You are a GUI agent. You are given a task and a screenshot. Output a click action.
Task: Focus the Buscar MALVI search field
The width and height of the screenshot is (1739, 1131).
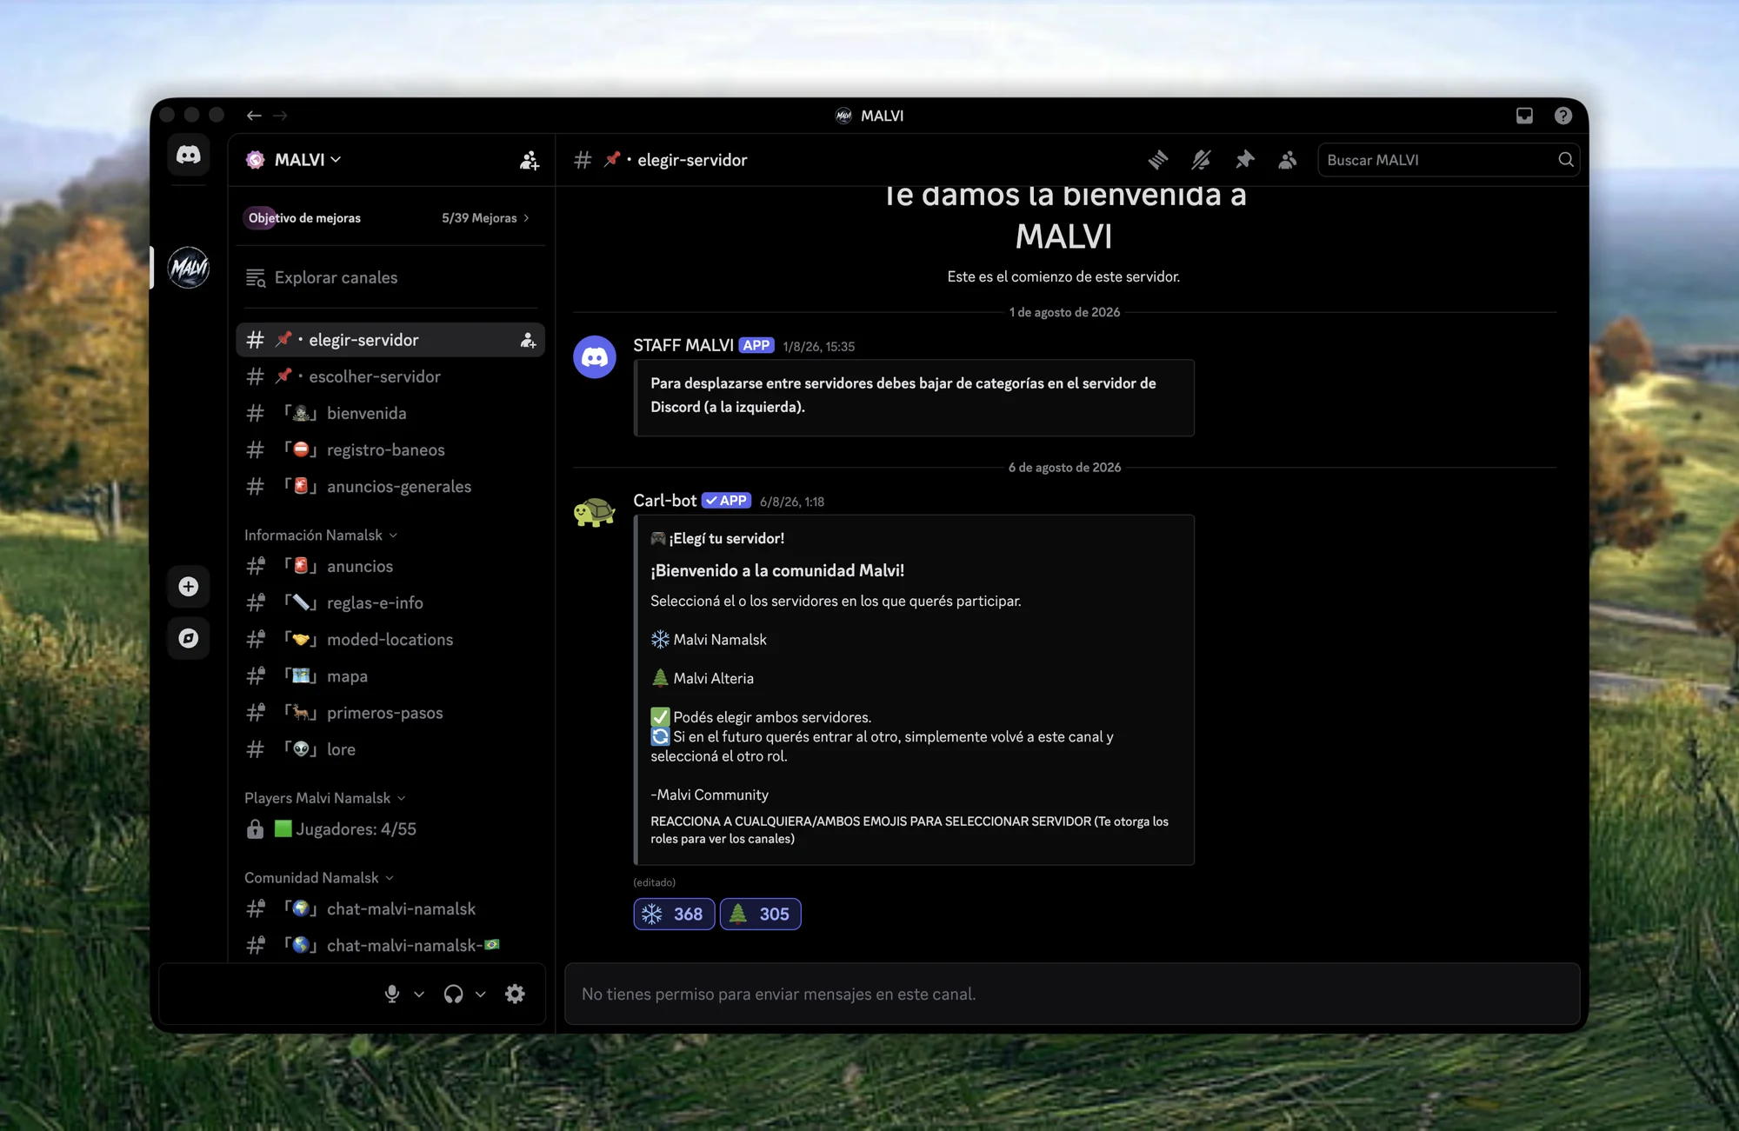[x=1448, y=160]
